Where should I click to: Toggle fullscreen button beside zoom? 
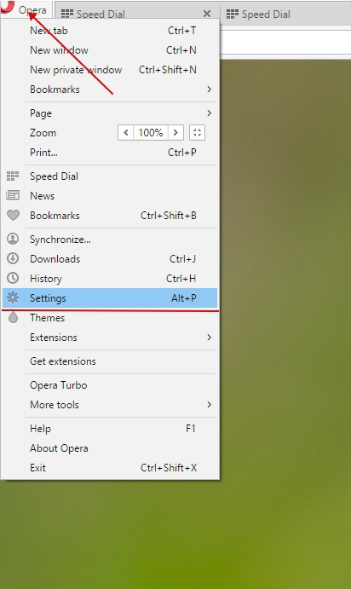tap(197, 133)
